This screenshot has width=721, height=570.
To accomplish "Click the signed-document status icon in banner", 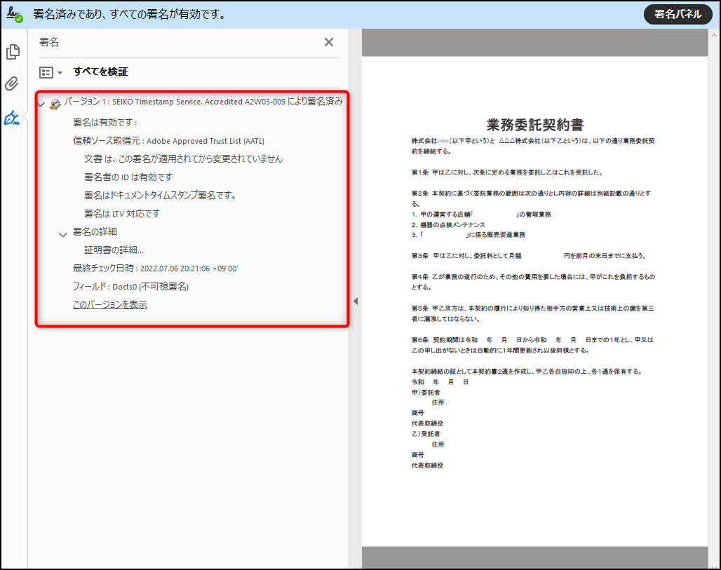I will coord(15,14).
